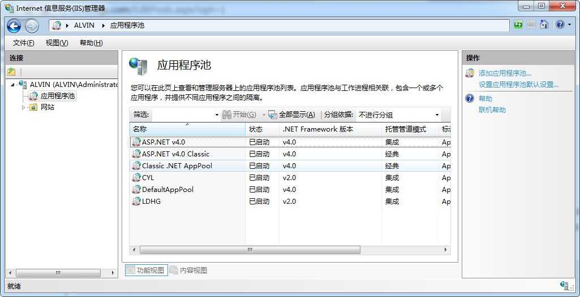The width and height of the screenshot is (580, 297).
Task: Go to the home page icon
Action: tap(544, 25)
